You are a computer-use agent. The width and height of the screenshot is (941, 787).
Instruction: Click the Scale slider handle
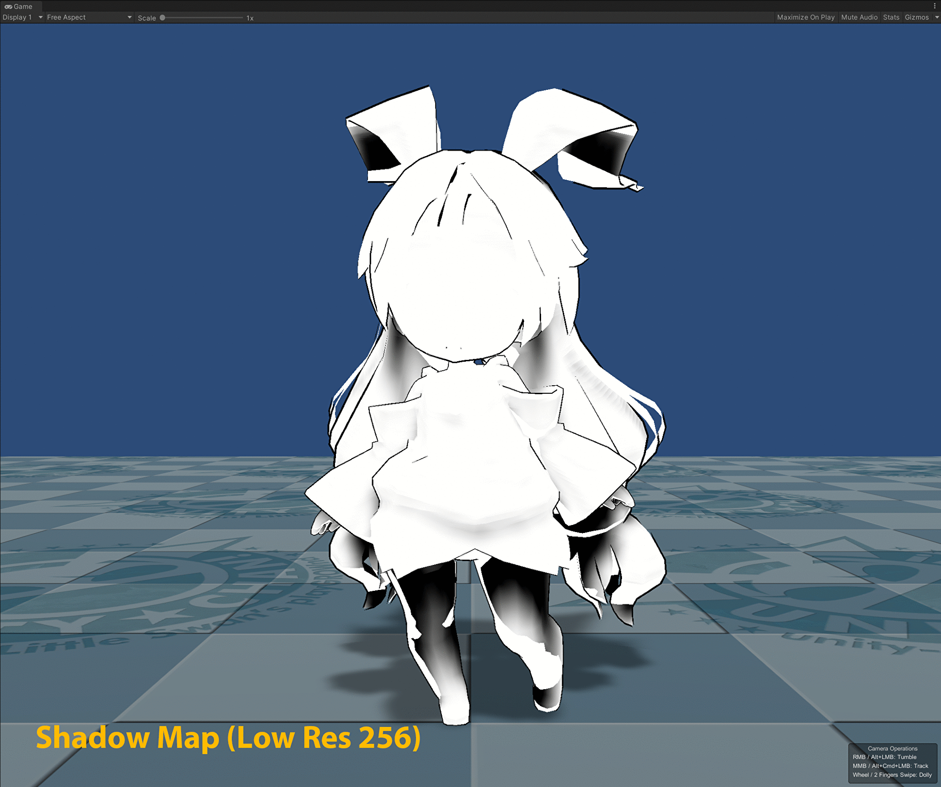(x=162, y=18)
